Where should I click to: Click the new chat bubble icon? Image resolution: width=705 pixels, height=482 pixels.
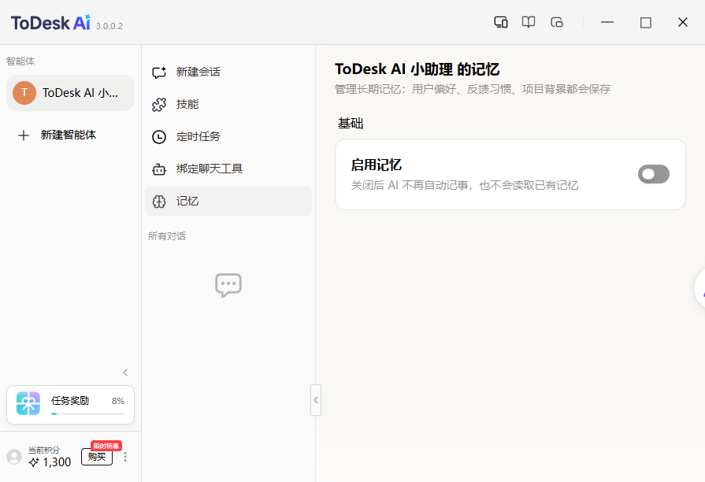(159, 72)
